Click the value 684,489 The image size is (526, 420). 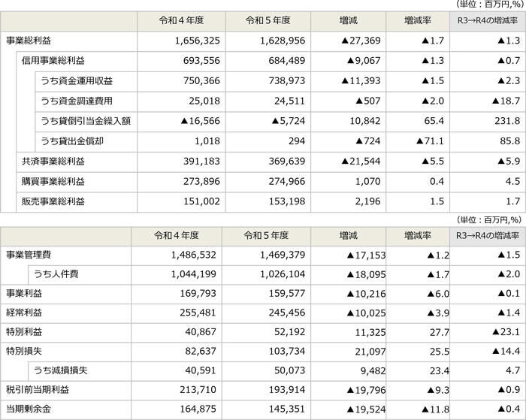pos(287,61)
